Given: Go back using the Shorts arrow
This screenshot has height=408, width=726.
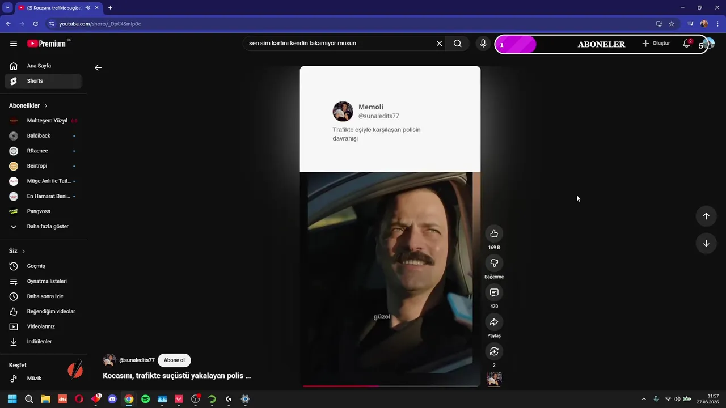Looking at the screenshot, I should tap(98, 67).
